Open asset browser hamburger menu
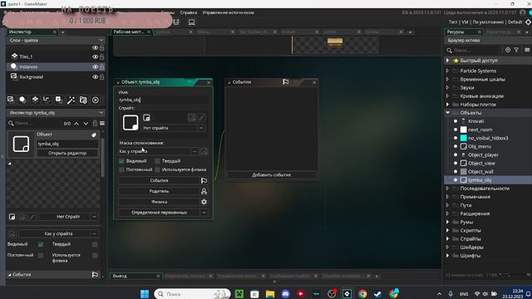This screenshot has height=299, width=532. [x=527, y=50]
